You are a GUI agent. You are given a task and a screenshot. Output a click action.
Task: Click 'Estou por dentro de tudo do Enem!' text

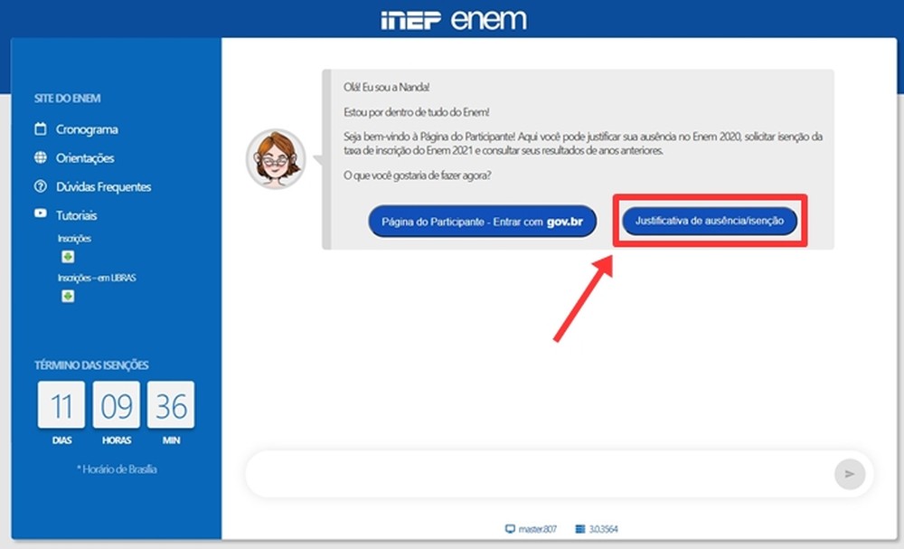pos(416,112)
